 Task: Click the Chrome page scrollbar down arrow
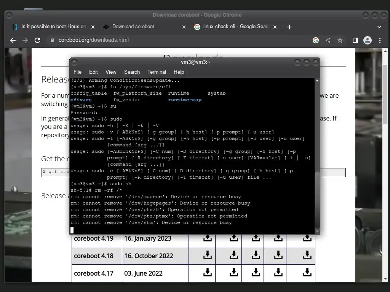pos(385,279)
